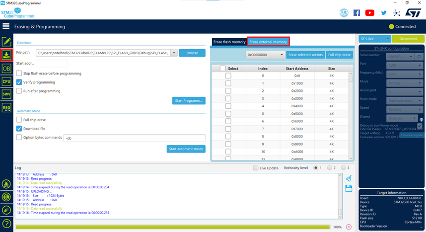Open the Twitter link icon

(x=384, y=13)
